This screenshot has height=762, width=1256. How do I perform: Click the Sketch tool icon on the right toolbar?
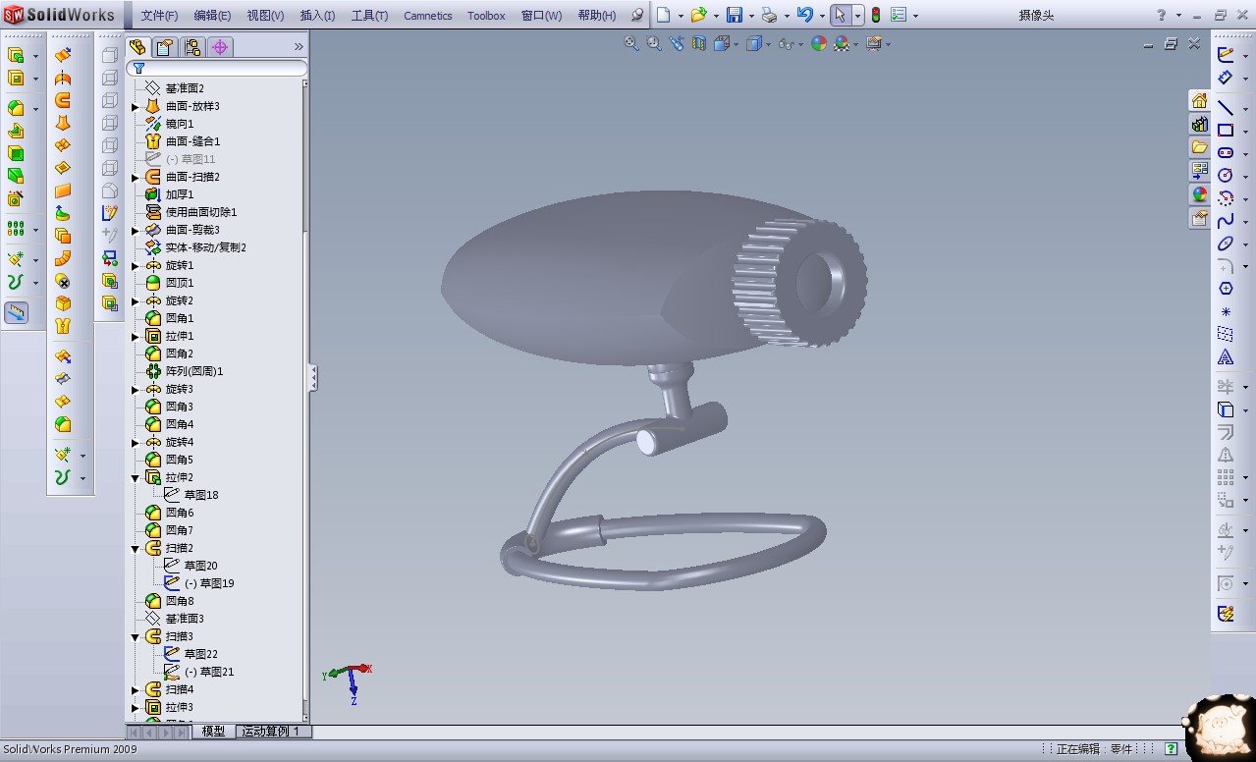coord(1226,55)
